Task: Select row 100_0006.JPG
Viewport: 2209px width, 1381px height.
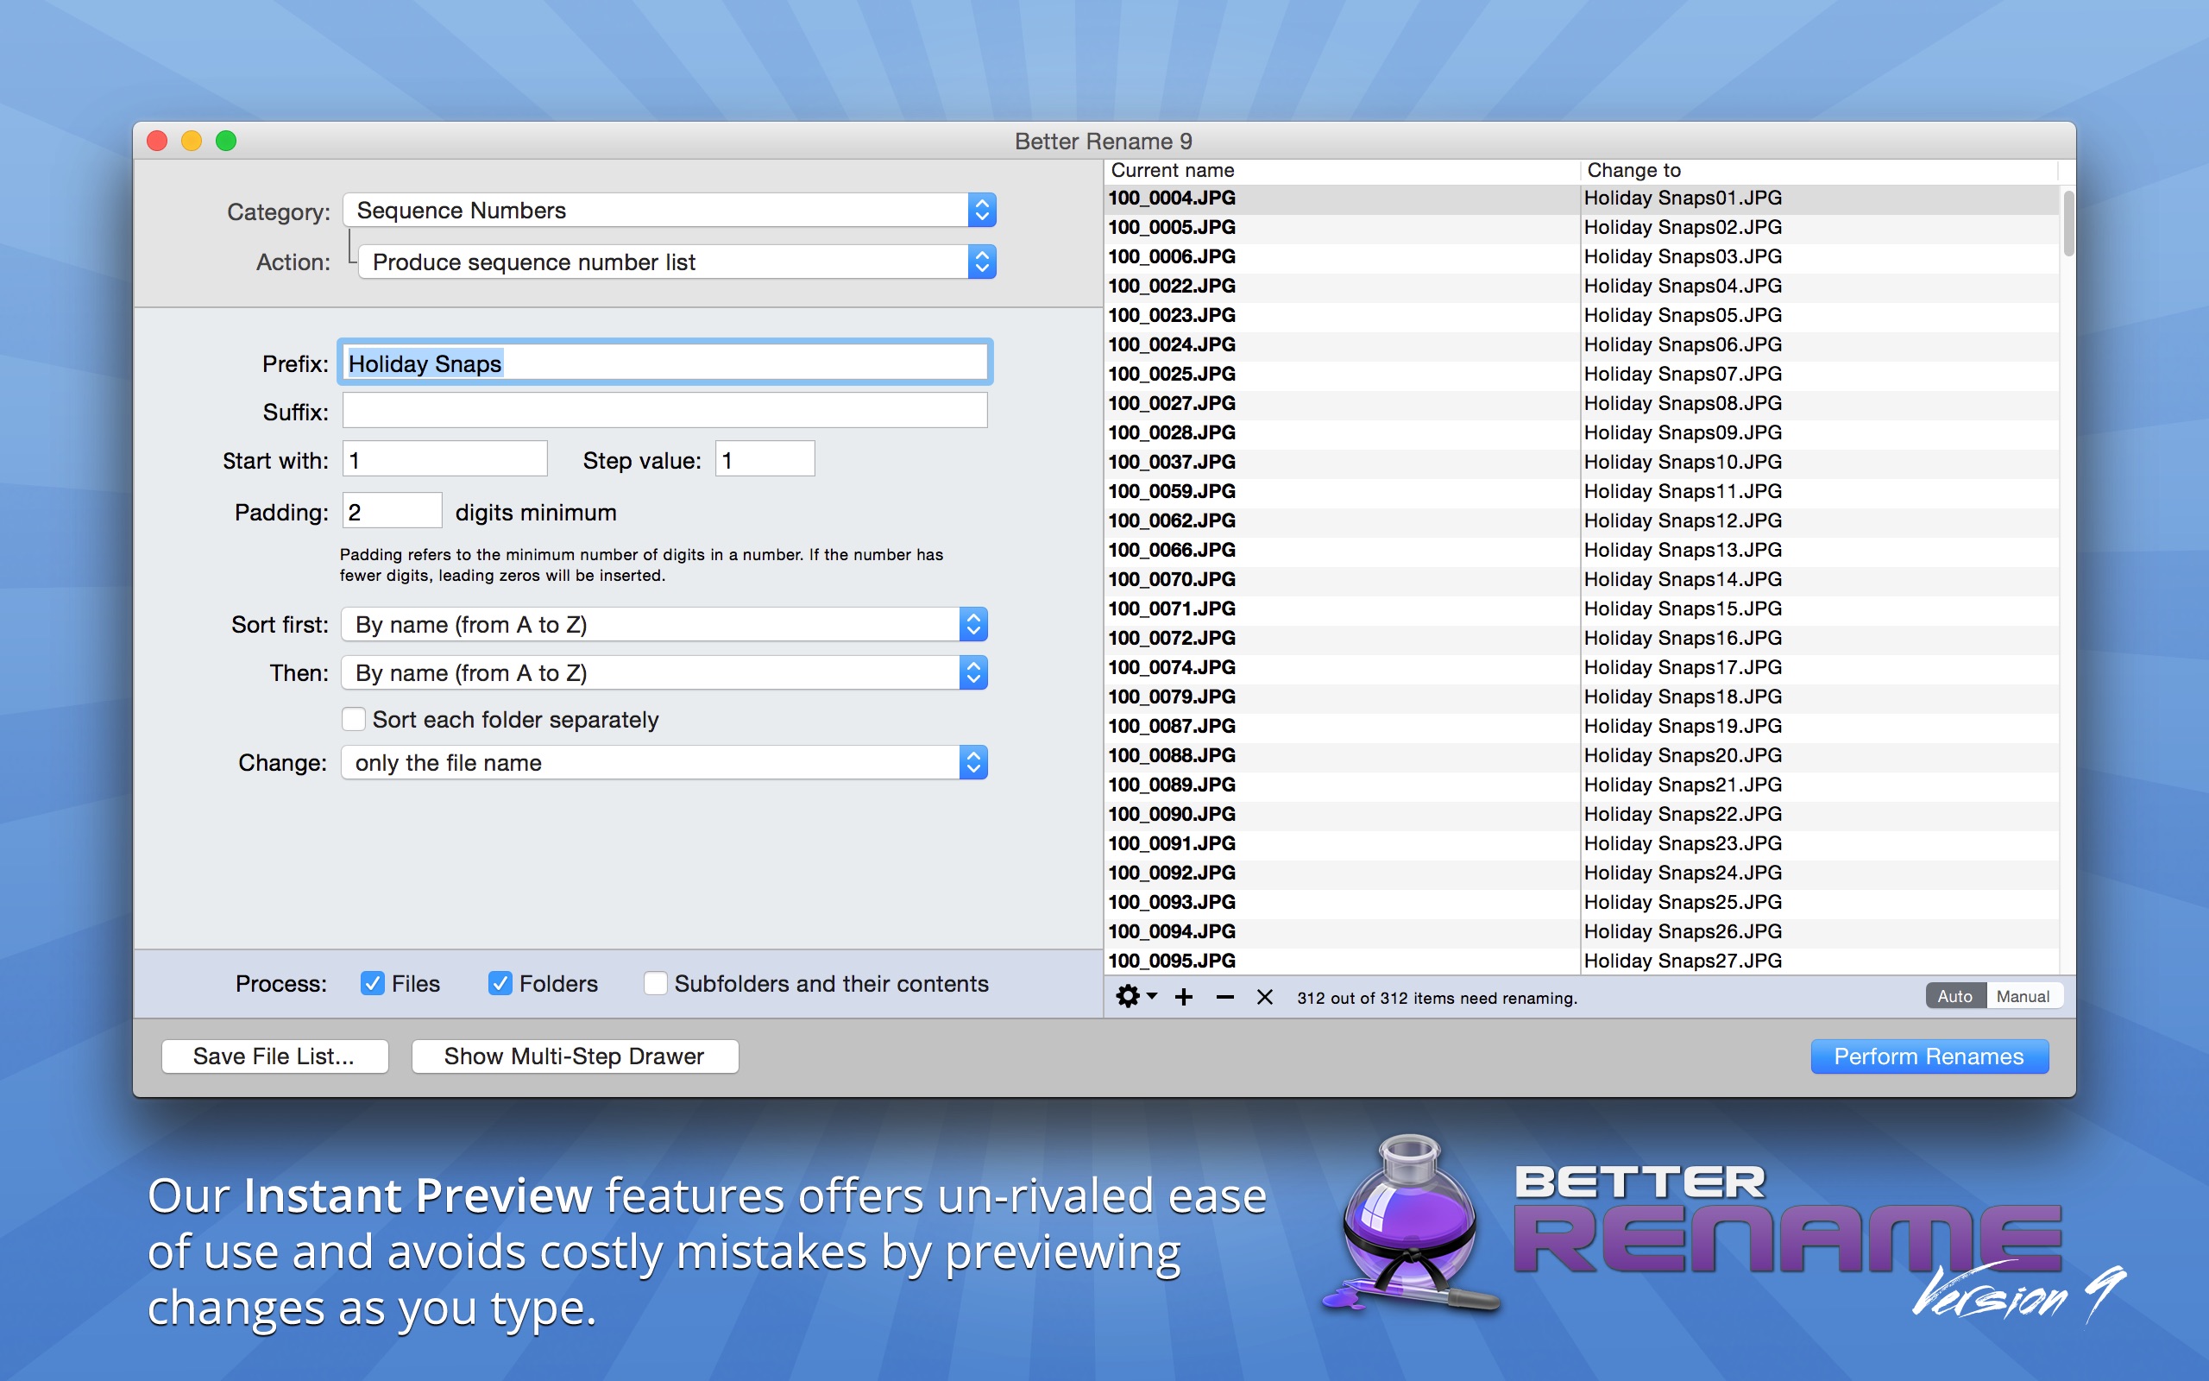Action: click(1582, 256)
